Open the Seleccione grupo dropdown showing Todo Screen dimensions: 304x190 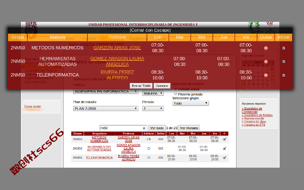190,104
